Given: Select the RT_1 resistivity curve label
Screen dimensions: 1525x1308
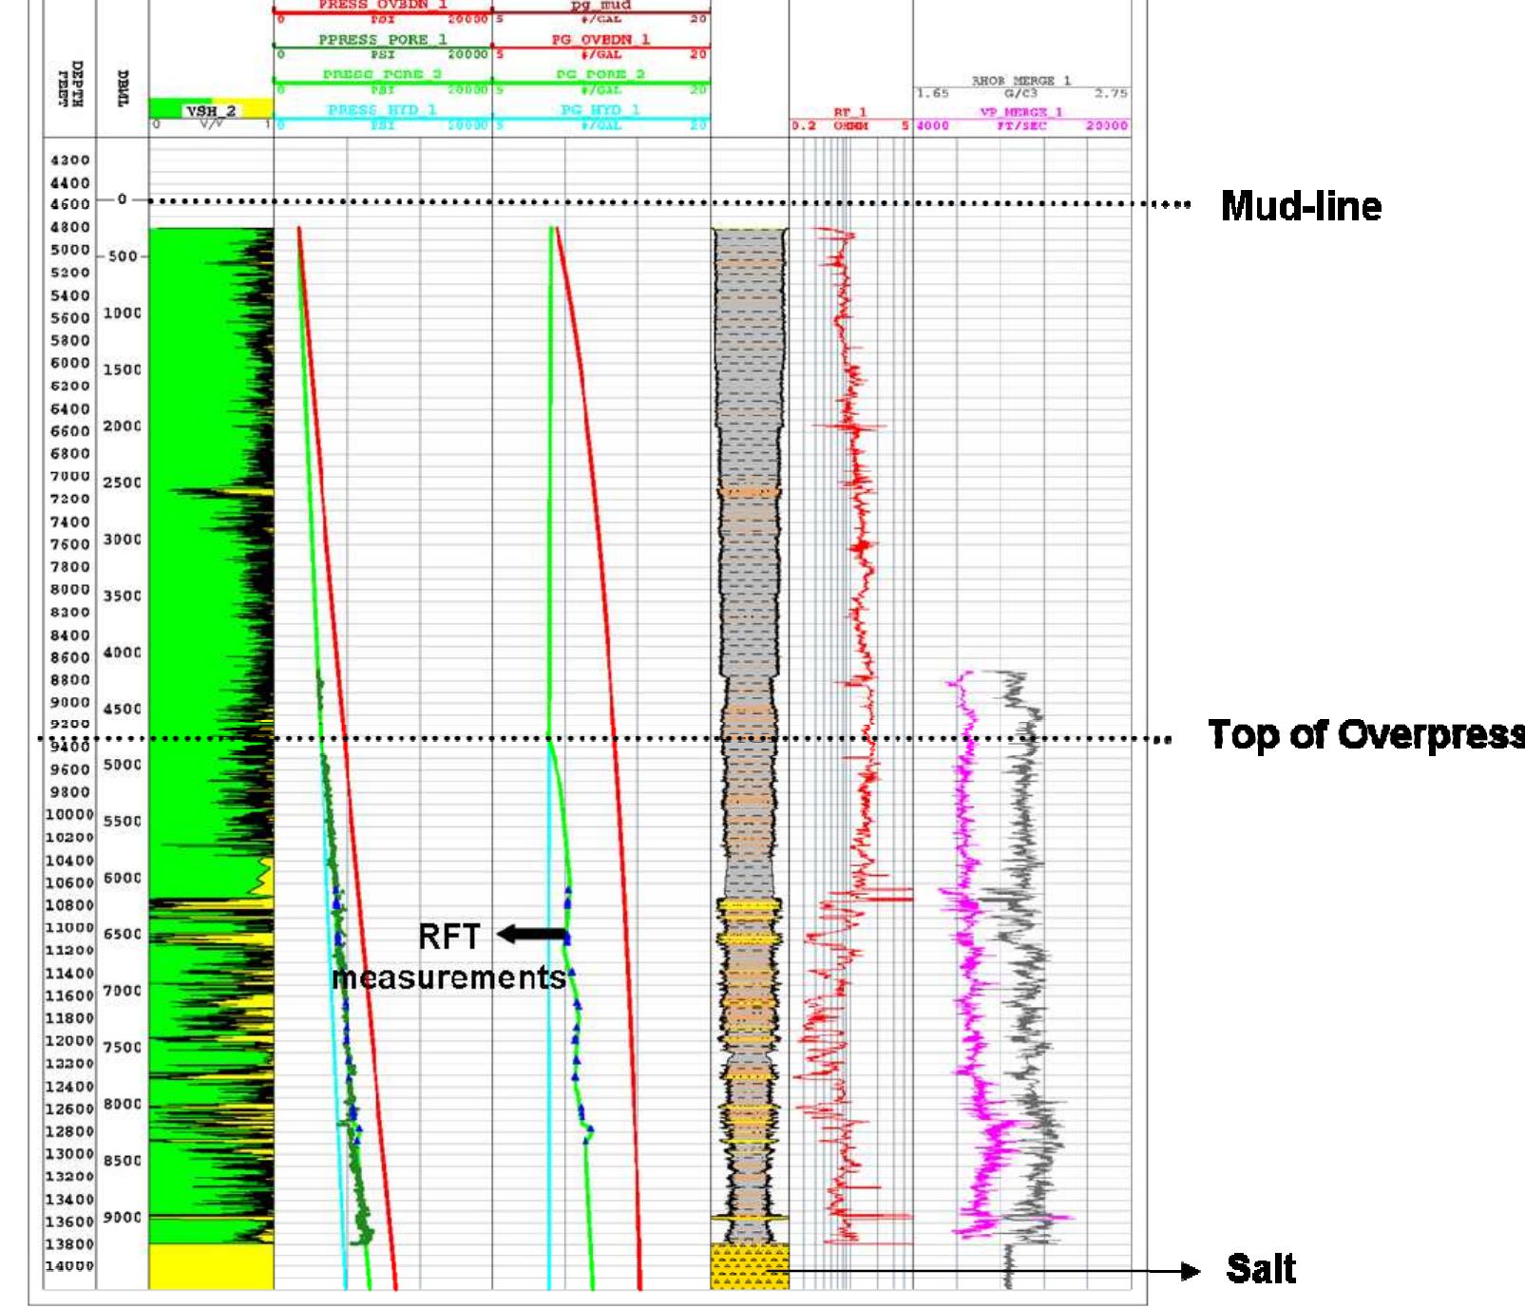Looking at the screenshot, I should [850, 112].
